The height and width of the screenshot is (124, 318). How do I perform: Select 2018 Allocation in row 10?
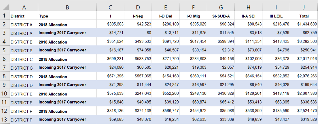(x=67, y=93)
